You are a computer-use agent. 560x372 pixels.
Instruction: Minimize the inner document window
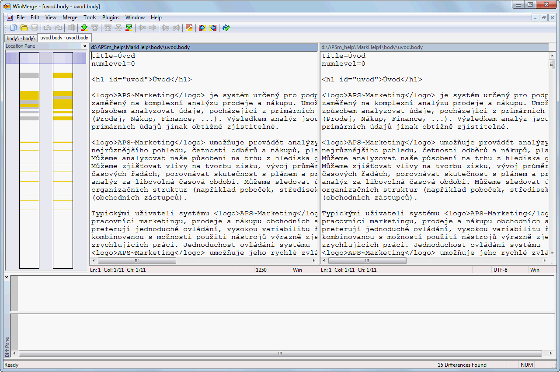[536, 18]
